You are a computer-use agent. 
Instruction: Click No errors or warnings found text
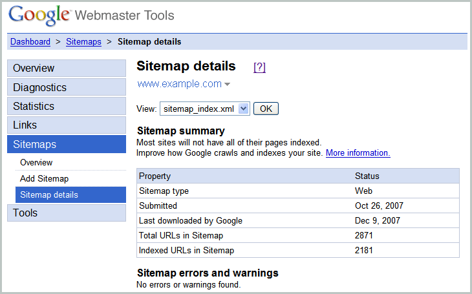coord(188,284)
